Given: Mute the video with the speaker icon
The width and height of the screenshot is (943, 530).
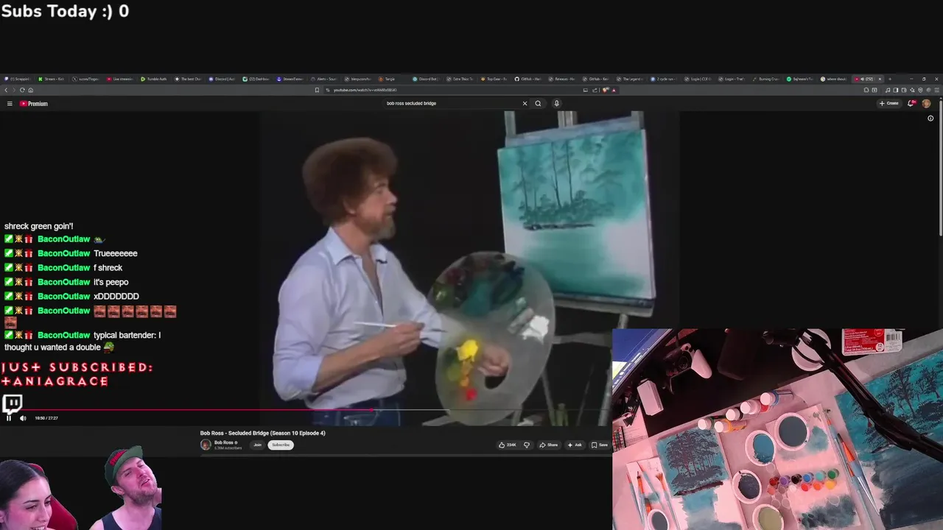Looking at the screenshot, I should (x=23, y=418).
